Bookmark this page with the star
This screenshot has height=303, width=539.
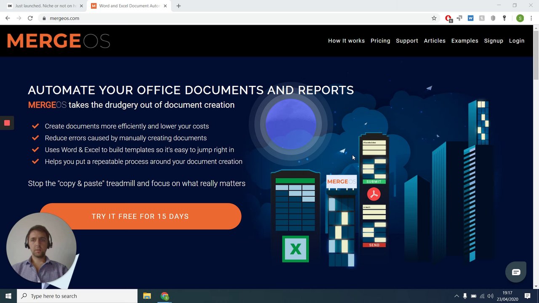coord(434,18)
